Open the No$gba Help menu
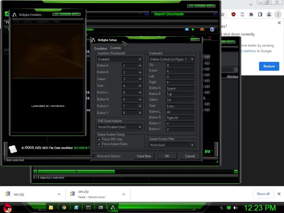284x213 pixels. (56, 21)
